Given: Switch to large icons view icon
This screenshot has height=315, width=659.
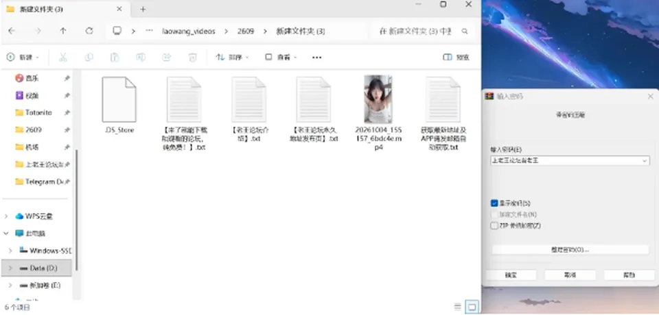Looking at the screenshot, I should pos(472,307).
